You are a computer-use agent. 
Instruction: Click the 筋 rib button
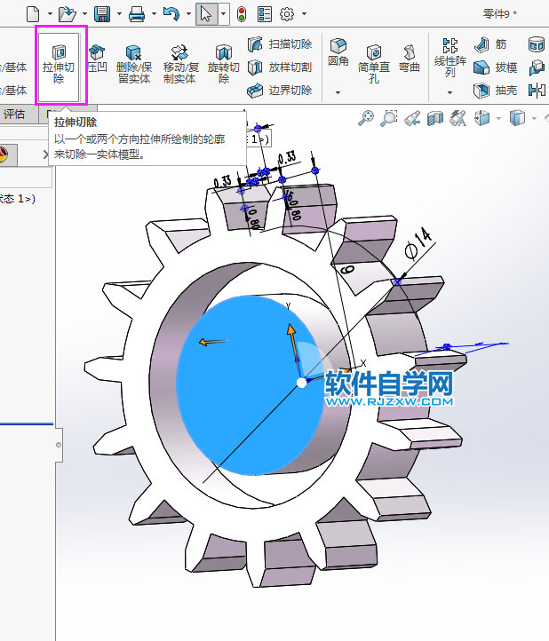(x=490, y=44)
